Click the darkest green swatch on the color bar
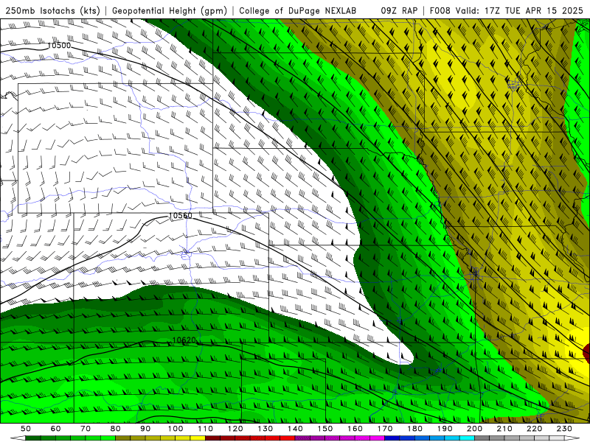 tap(32, 438)
